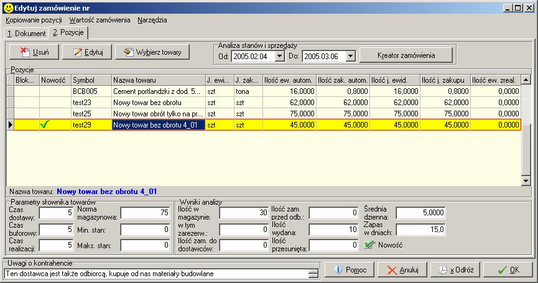Click the Edytuj button

click(87, 52)
